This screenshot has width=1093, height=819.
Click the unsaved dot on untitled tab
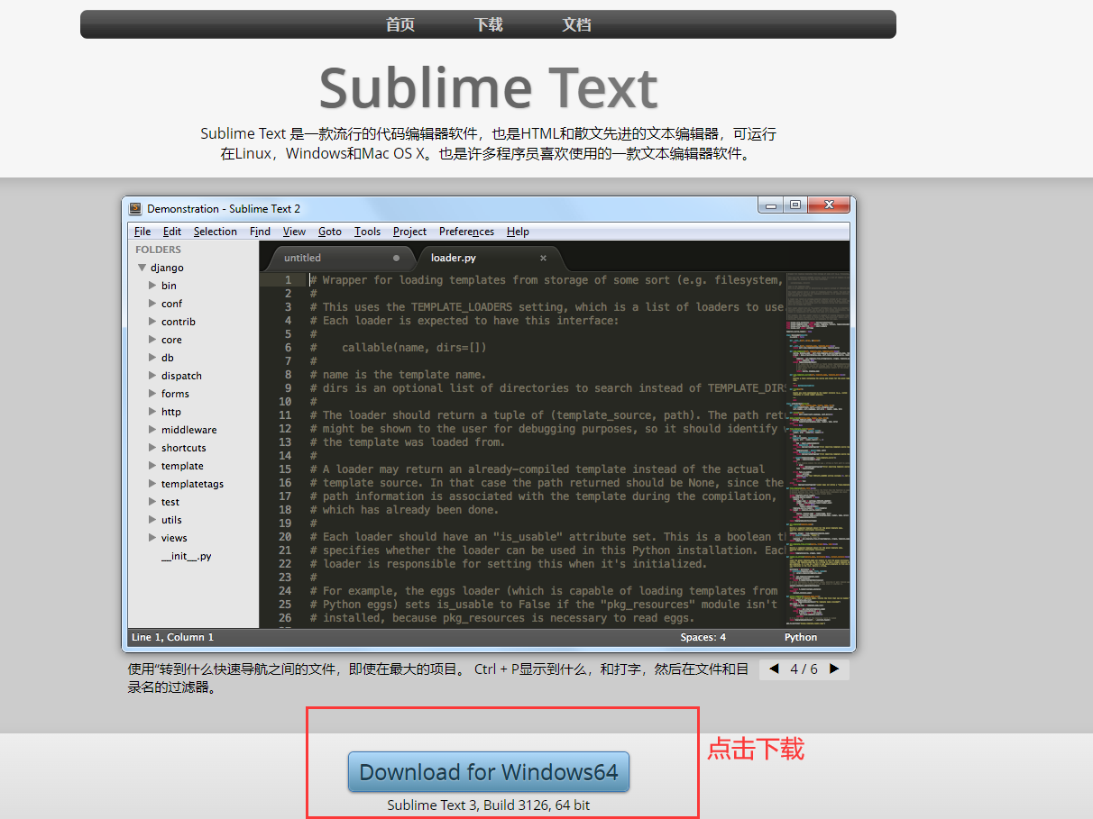396,258
